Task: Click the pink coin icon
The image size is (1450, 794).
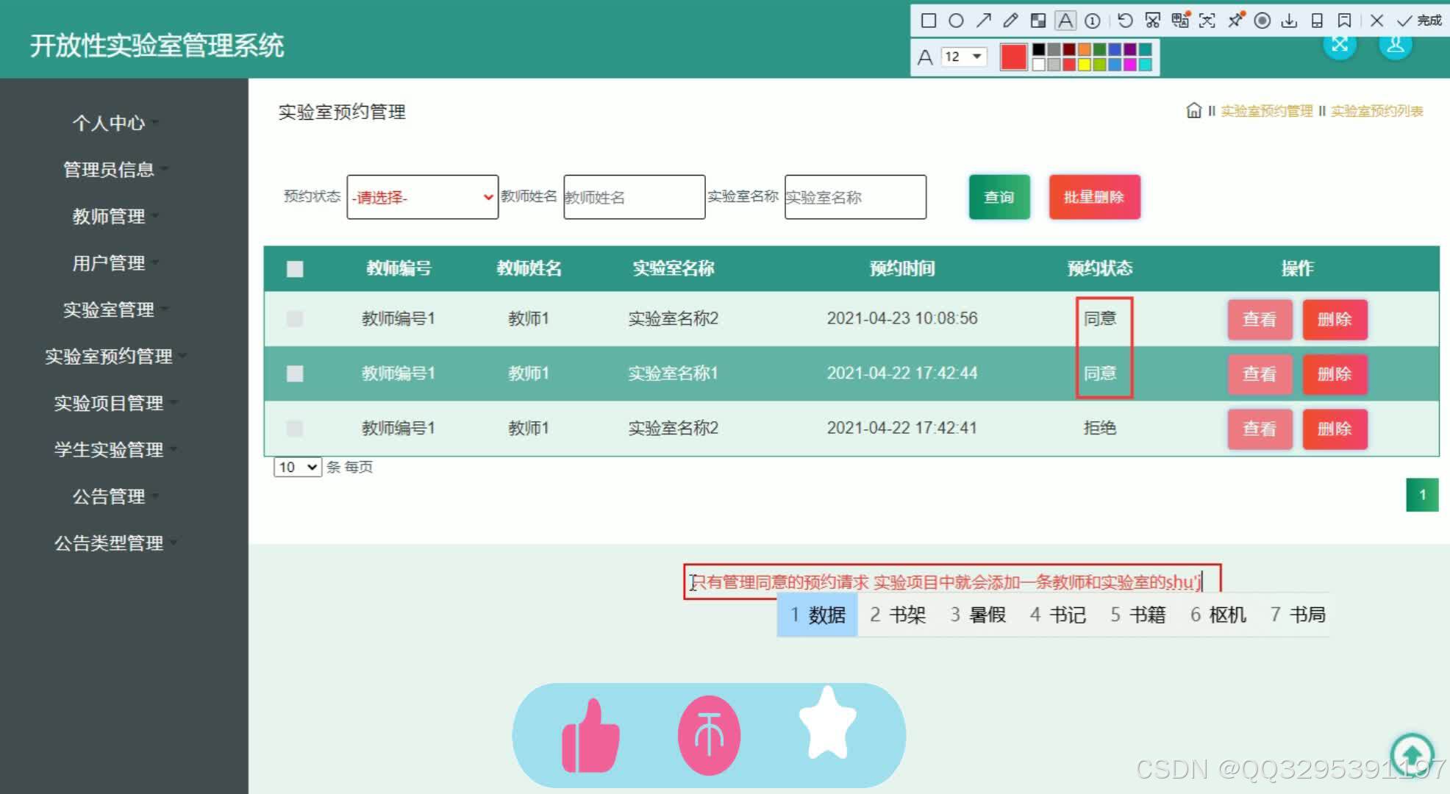Action: 709,735
